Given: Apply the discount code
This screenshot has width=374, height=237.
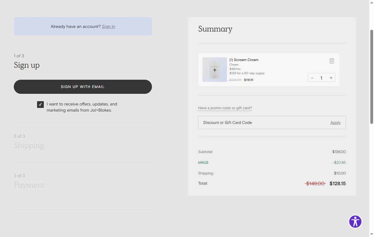Looking at the screenshot, I should coord(335,122).
